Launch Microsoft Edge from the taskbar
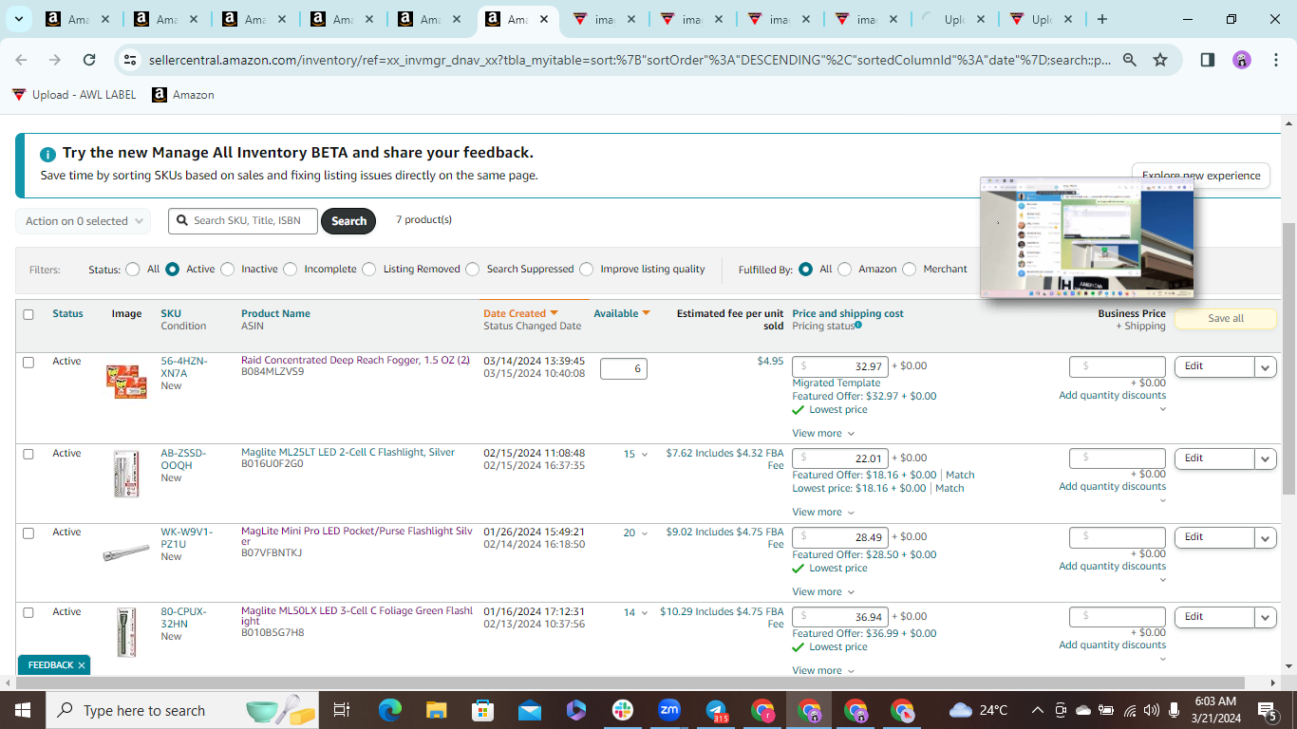 coord(390,710)
